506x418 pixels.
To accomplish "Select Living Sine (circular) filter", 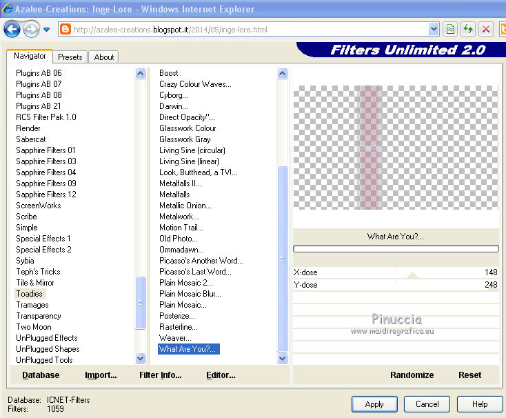I will click(192, 150).
